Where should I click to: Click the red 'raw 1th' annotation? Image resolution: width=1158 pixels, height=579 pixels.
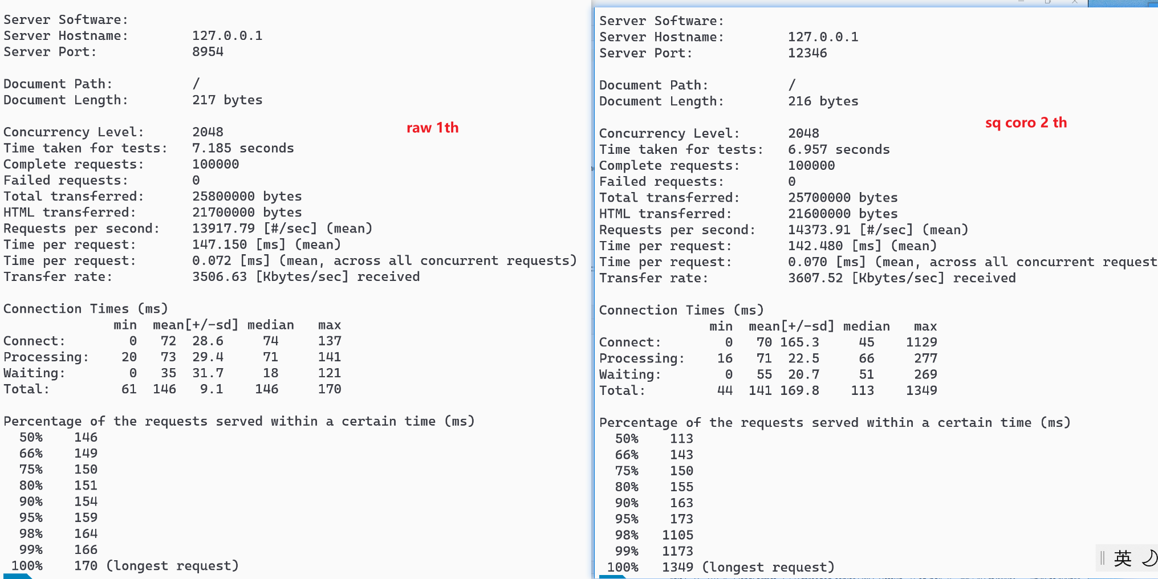[432, 128]
